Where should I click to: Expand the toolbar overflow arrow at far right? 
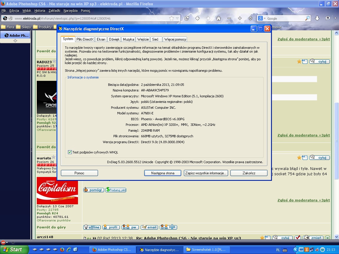tap(335, 18)
